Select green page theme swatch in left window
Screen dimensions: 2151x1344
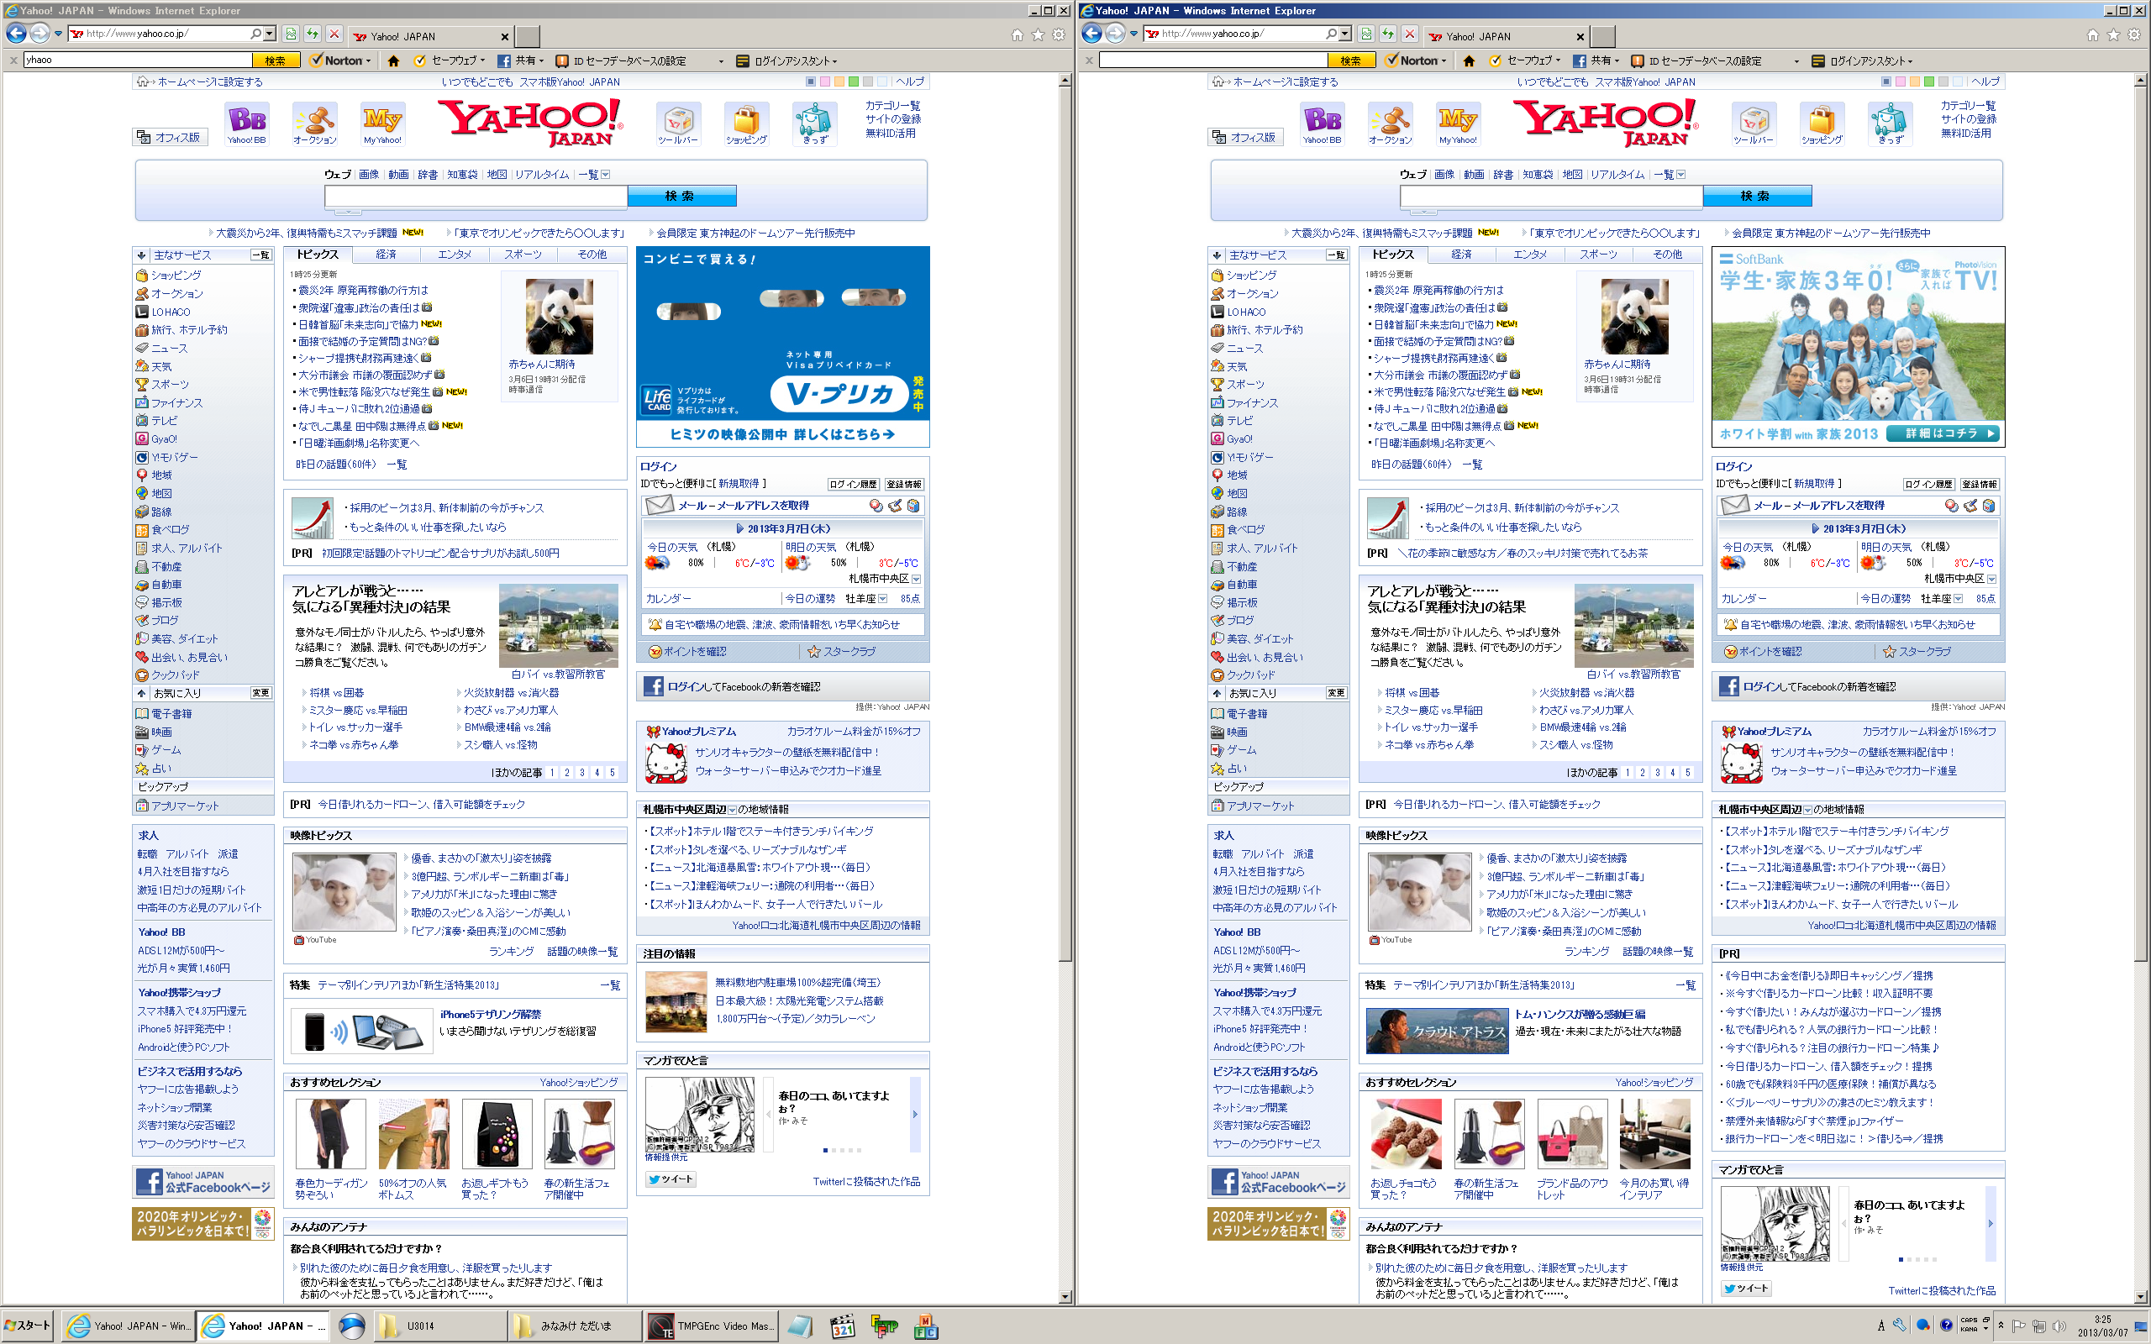point(854,81)
